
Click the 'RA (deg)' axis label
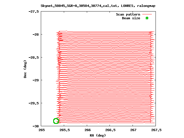pyautogui.click(x=98, y=135)
